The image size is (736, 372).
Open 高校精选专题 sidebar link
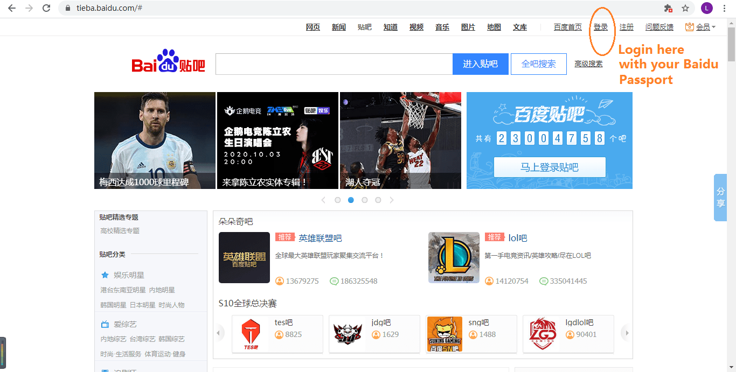point(120,231)
